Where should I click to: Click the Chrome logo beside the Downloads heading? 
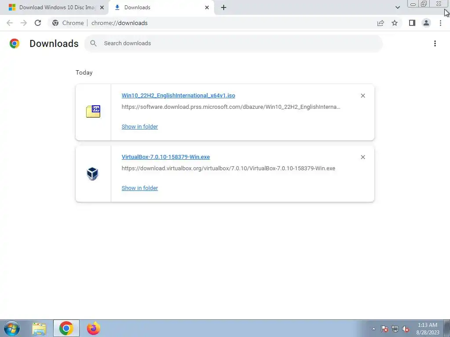[x=15, y=43]
